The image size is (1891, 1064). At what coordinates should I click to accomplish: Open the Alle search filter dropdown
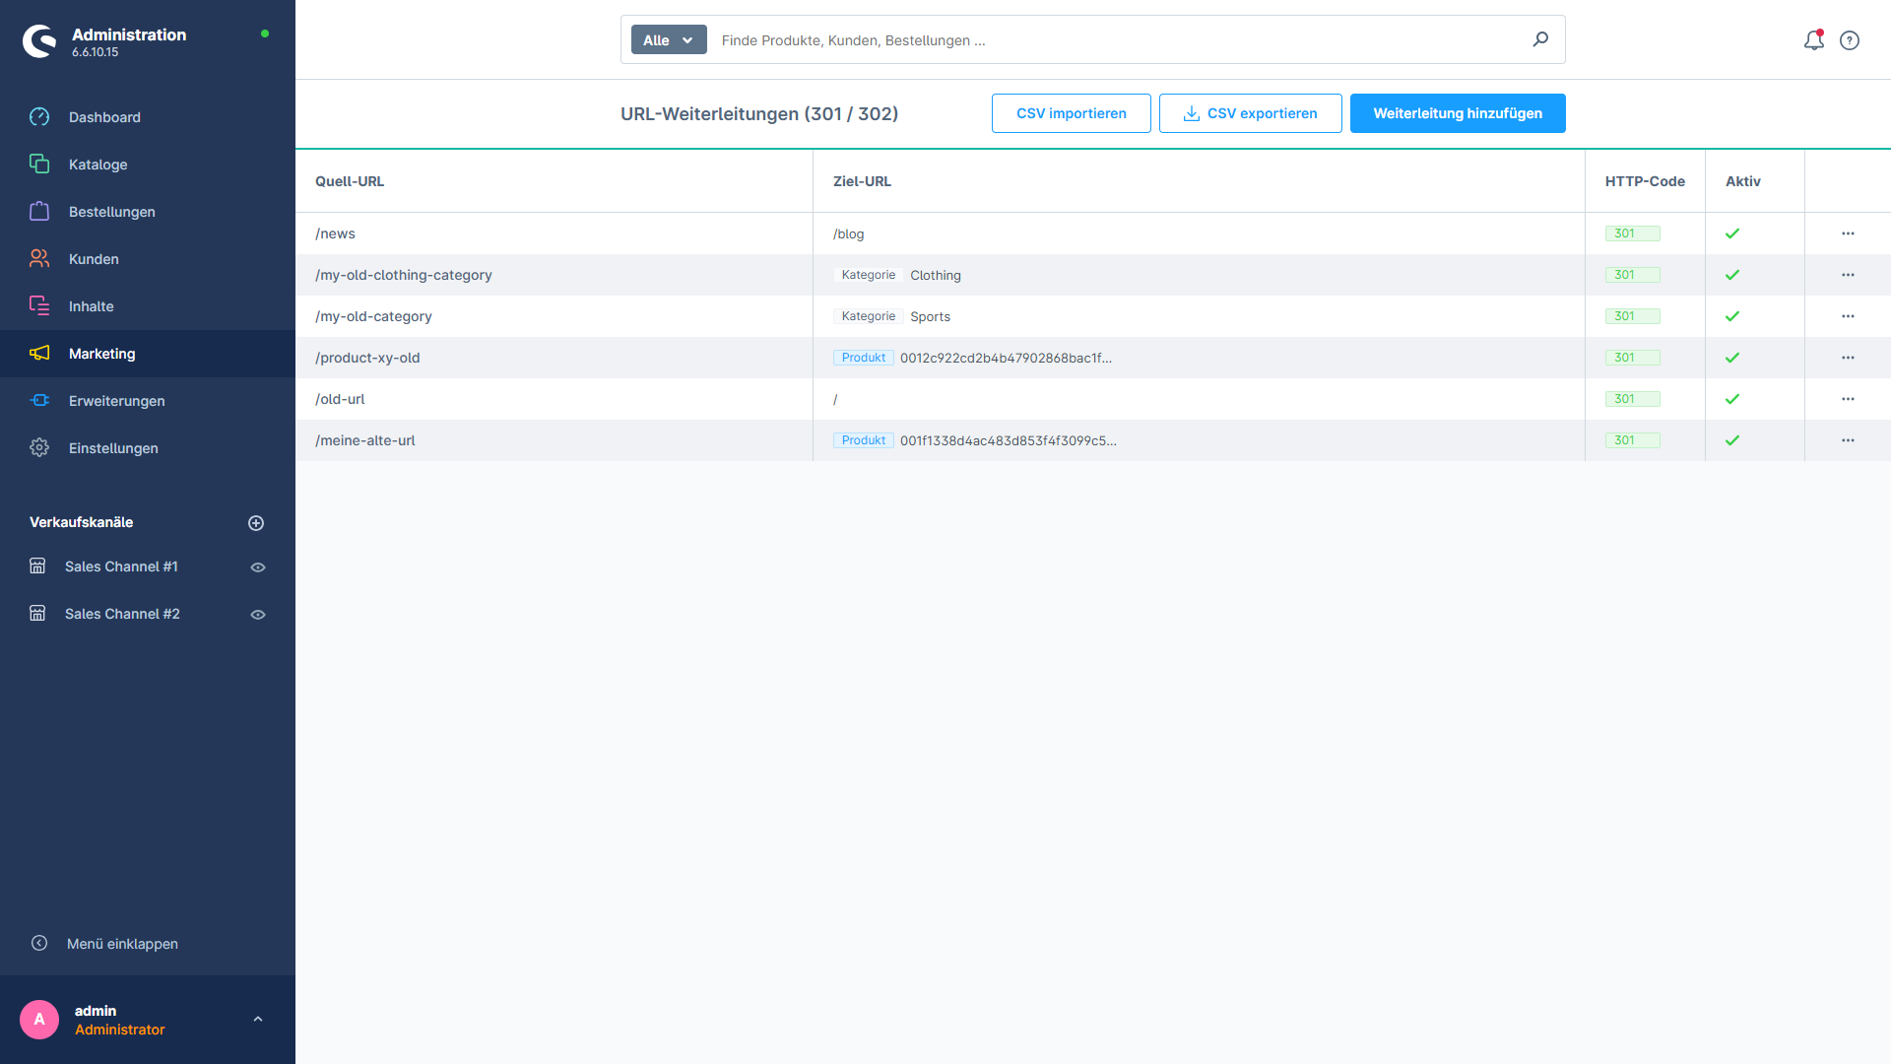(669, 40)
